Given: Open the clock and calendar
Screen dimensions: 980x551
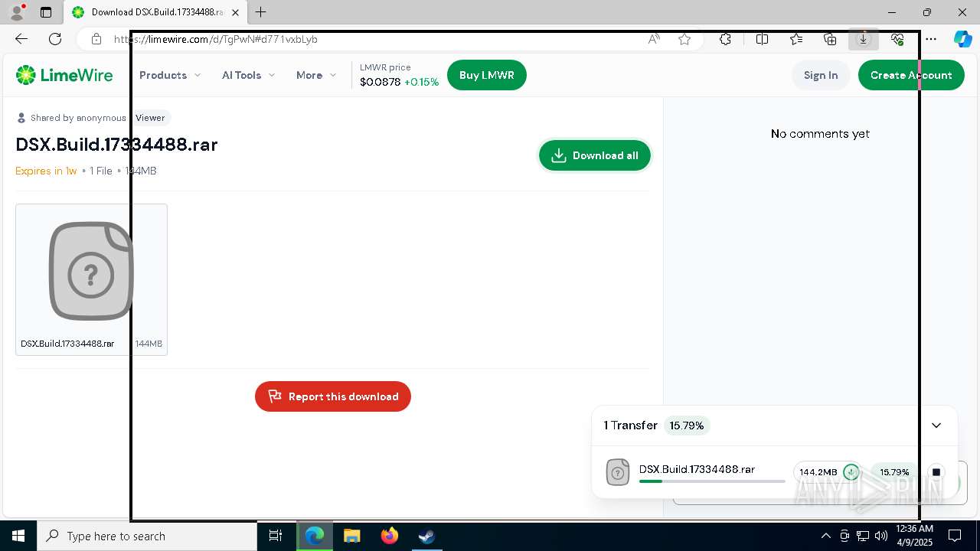Looking at the screenshot, I should (914, 536).
